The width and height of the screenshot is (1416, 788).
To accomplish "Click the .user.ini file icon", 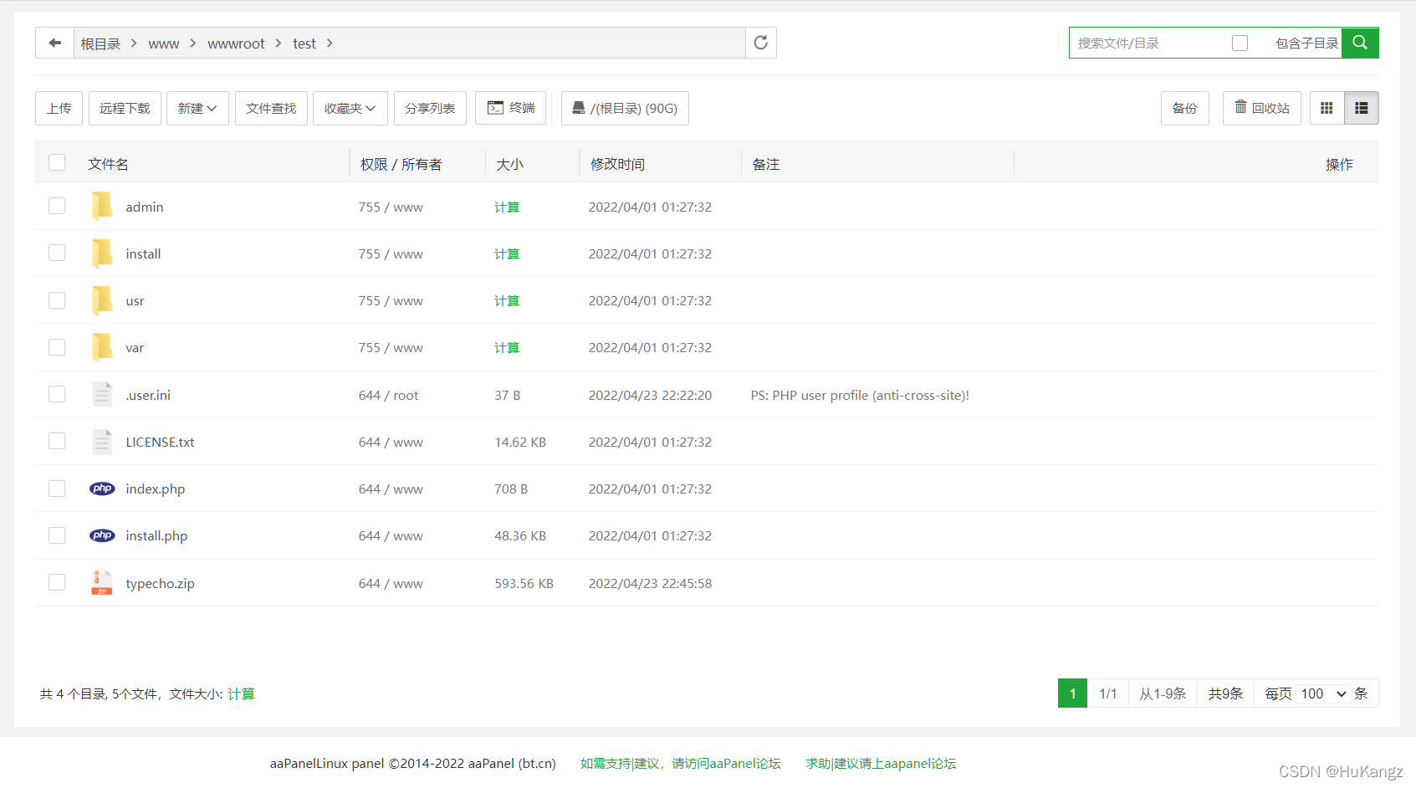I will coord(102,394).
